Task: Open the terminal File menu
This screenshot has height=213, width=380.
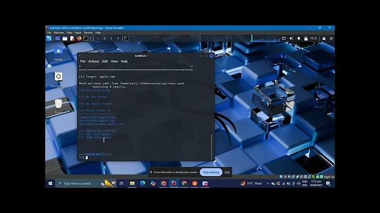Action: point(83,61)
